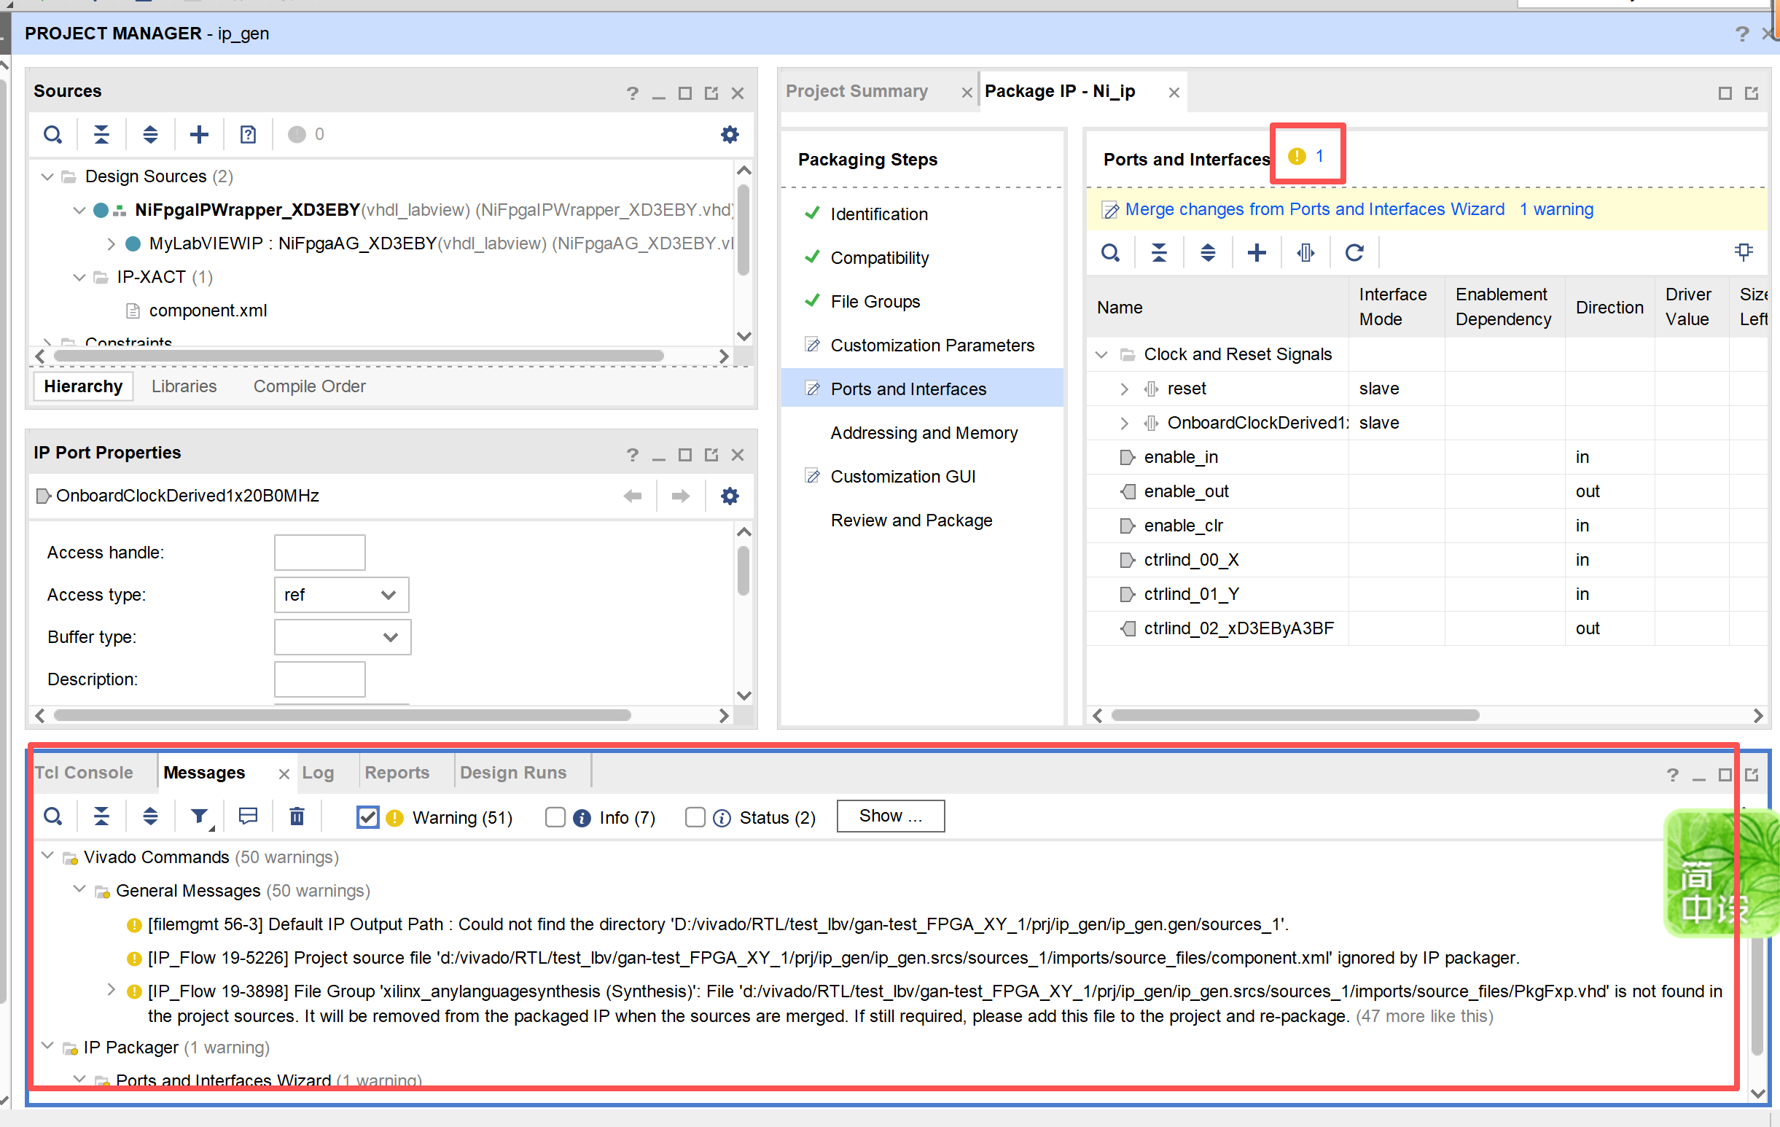
Task: Enable the Status (2) messages checkbox
Action: (x=695, y=817)
